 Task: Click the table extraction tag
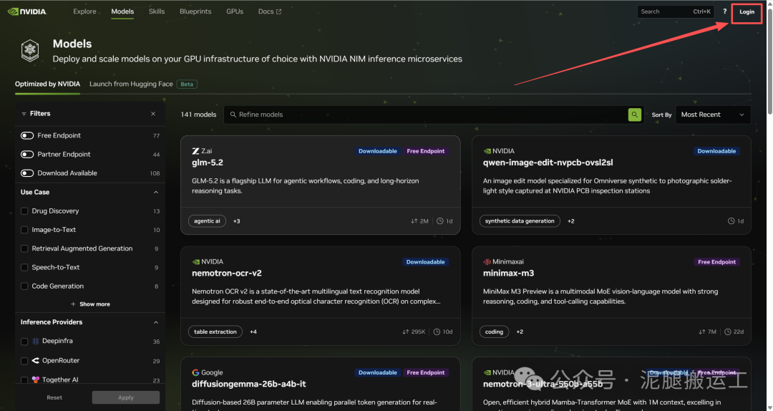215,332
